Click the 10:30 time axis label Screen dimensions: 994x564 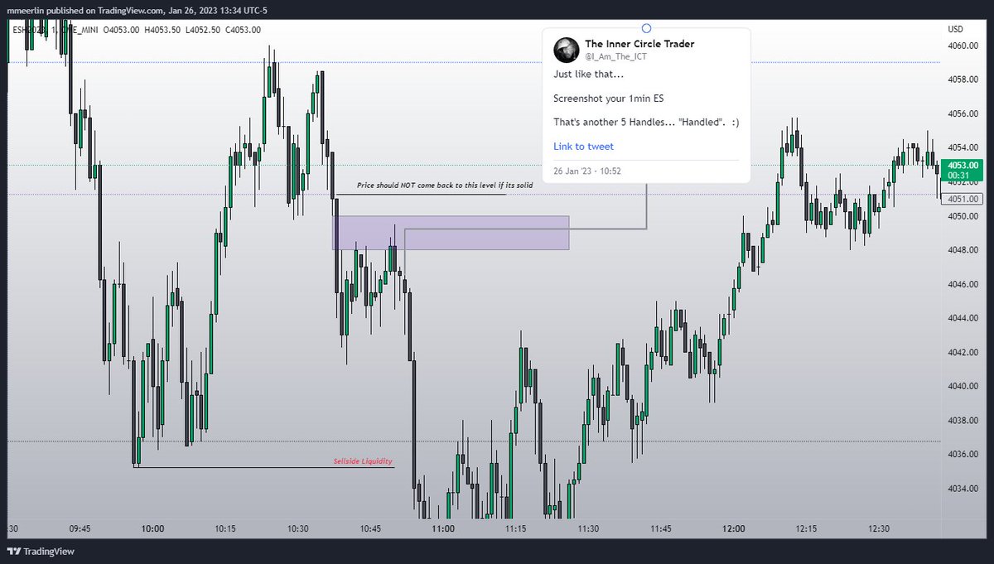[x=298, y=528]
